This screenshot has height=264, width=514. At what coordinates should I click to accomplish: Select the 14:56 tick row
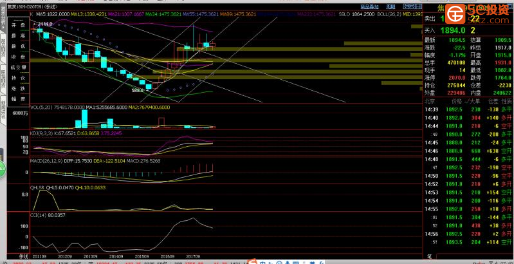pos(468,234)
